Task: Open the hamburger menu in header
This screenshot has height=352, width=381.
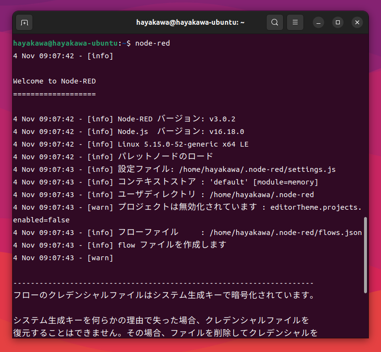Action: click(295, 22)
